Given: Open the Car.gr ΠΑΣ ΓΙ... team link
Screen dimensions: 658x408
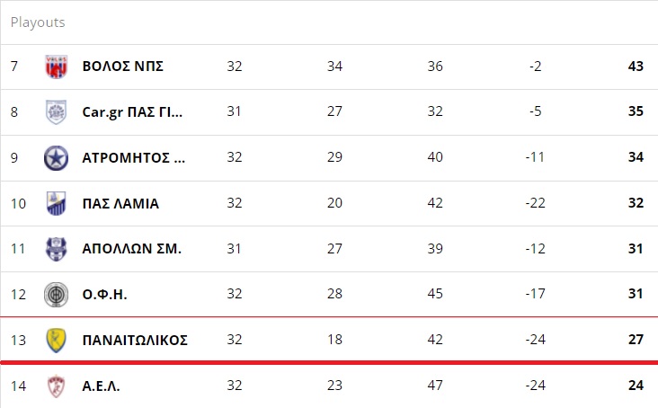Looking at the screenshot, I should tap(132, 112).
